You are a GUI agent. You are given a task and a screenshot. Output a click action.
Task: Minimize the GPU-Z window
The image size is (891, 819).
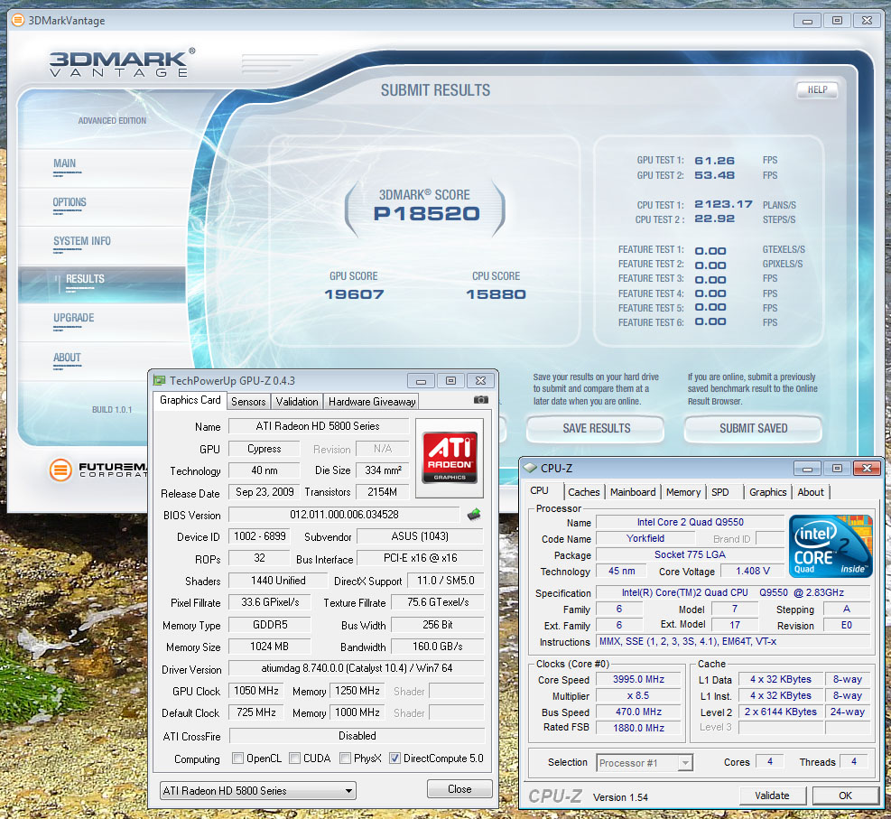(x=421, y=381)
